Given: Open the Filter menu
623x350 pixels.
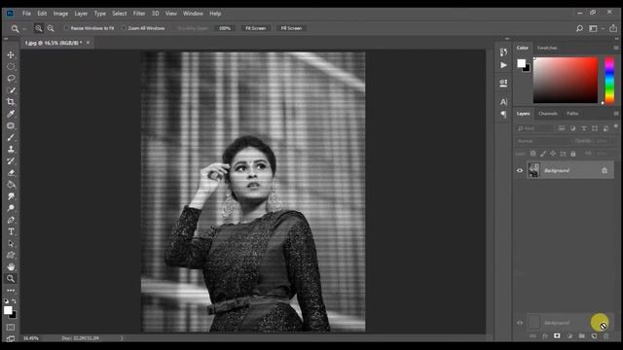Looking at the screenshot, I should pyautogui.click(x=139, y=14).
